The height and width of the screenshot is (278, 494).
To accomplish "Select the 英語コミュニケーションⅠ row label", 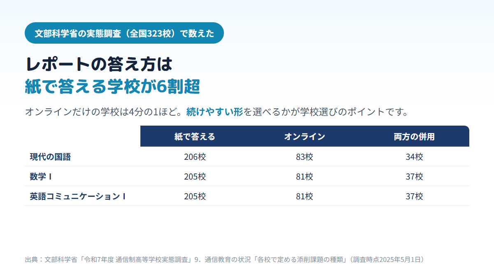I will coord(78,196).
